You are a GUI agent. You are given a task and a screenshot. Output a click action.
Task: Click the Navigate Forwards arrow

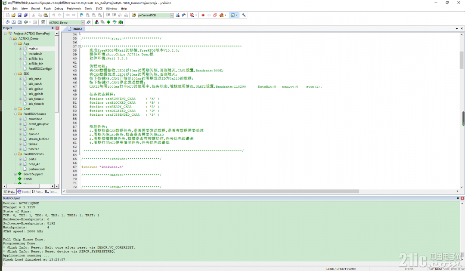click(74, 15)
